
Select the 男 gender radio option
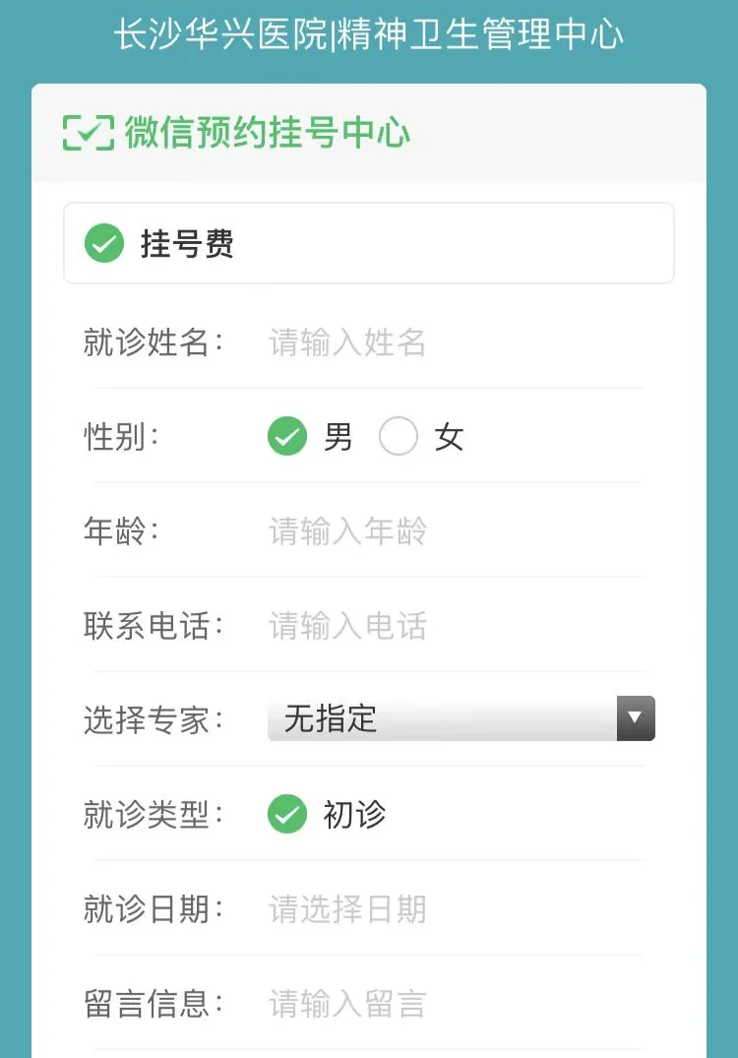(287, 436)
